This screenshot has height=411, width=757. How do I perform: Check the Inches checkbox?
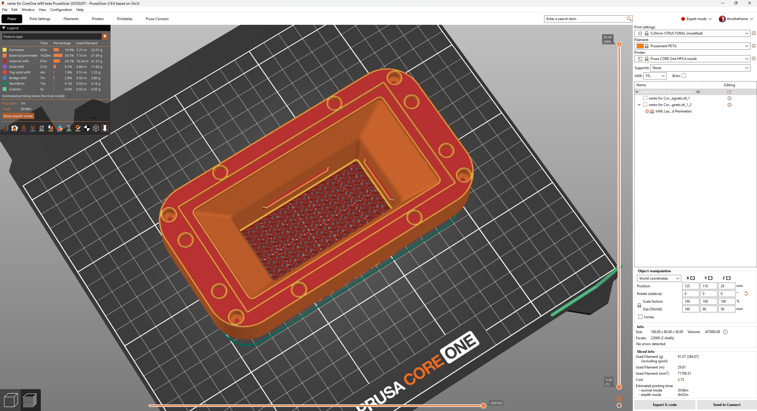click(x=640, y=317)
